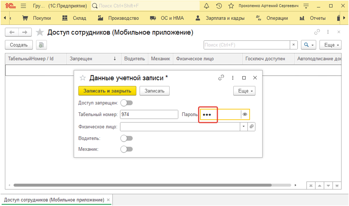The width and height of the screenshot is (349, 206).
Task: Click the Механик column header
Action: [161, 59]
